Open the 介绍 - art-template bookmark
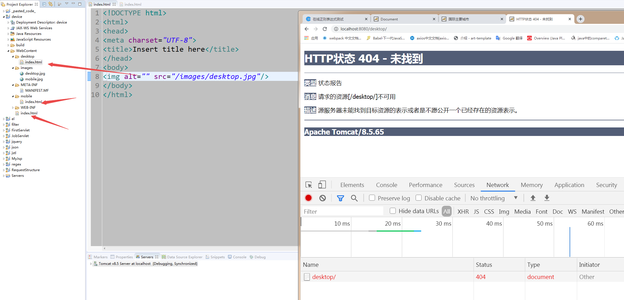Screen dimensions: 624x300 pos(473,38)
